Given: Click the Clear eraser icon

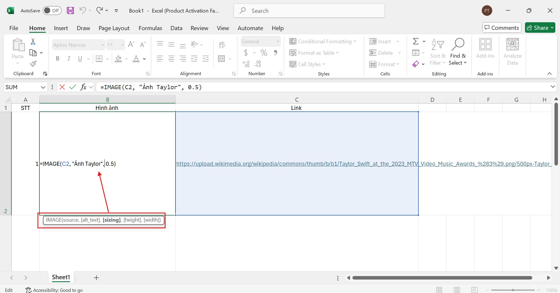Looking at the screenshot, I should point(416,64).
